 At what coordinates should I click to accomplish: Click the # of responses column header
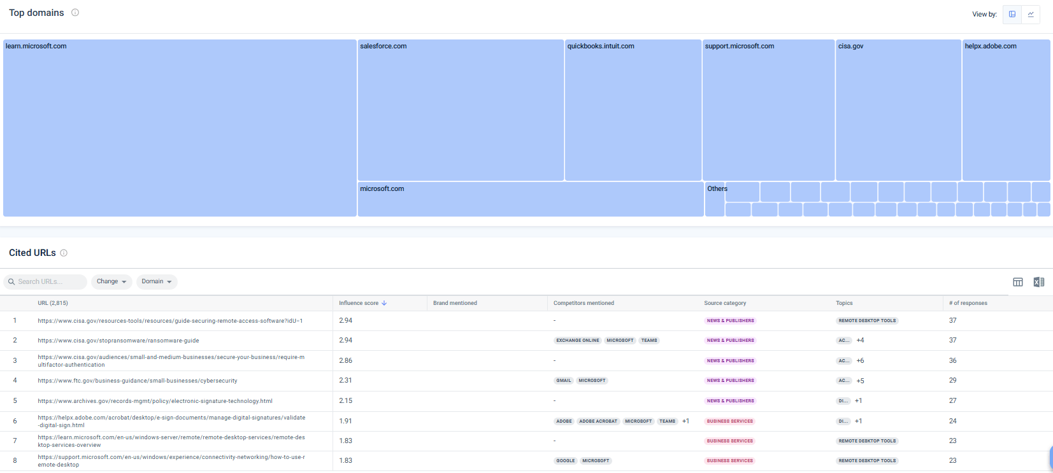968,303
